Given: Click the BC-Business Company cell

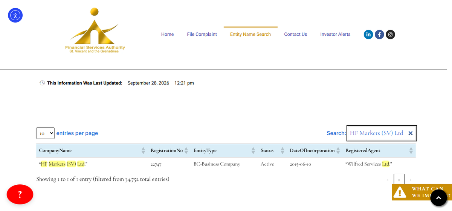Looking at the screenshot, I should 217,164.
